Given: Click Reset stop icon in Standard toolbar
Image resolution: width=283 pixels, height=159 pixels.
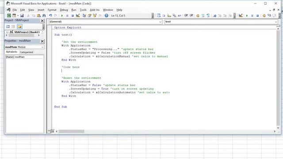Looking at the screenshot, I should click(73, 15).
